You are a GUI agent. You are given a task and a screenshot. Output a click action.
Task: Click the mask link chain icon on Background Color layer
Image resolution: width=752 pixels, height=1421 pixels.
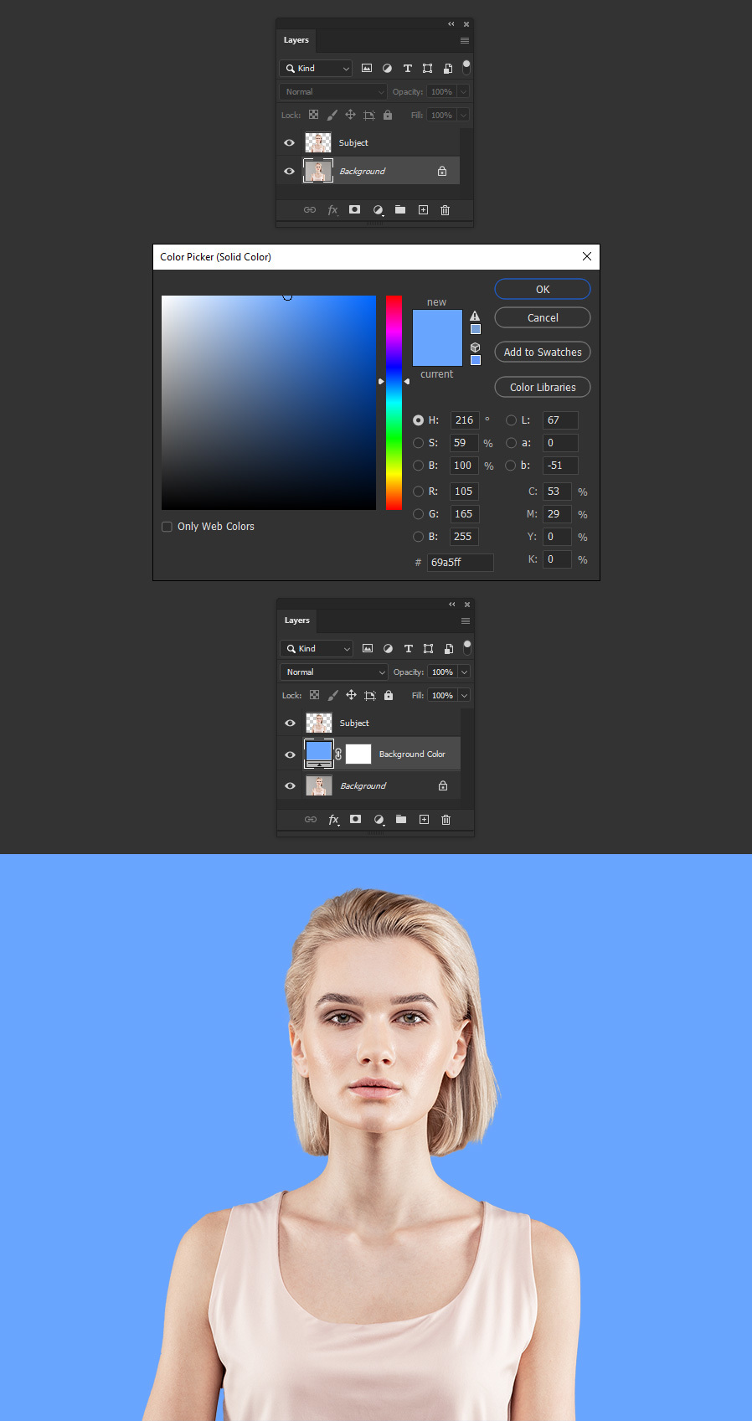click(x=338, y=754)
